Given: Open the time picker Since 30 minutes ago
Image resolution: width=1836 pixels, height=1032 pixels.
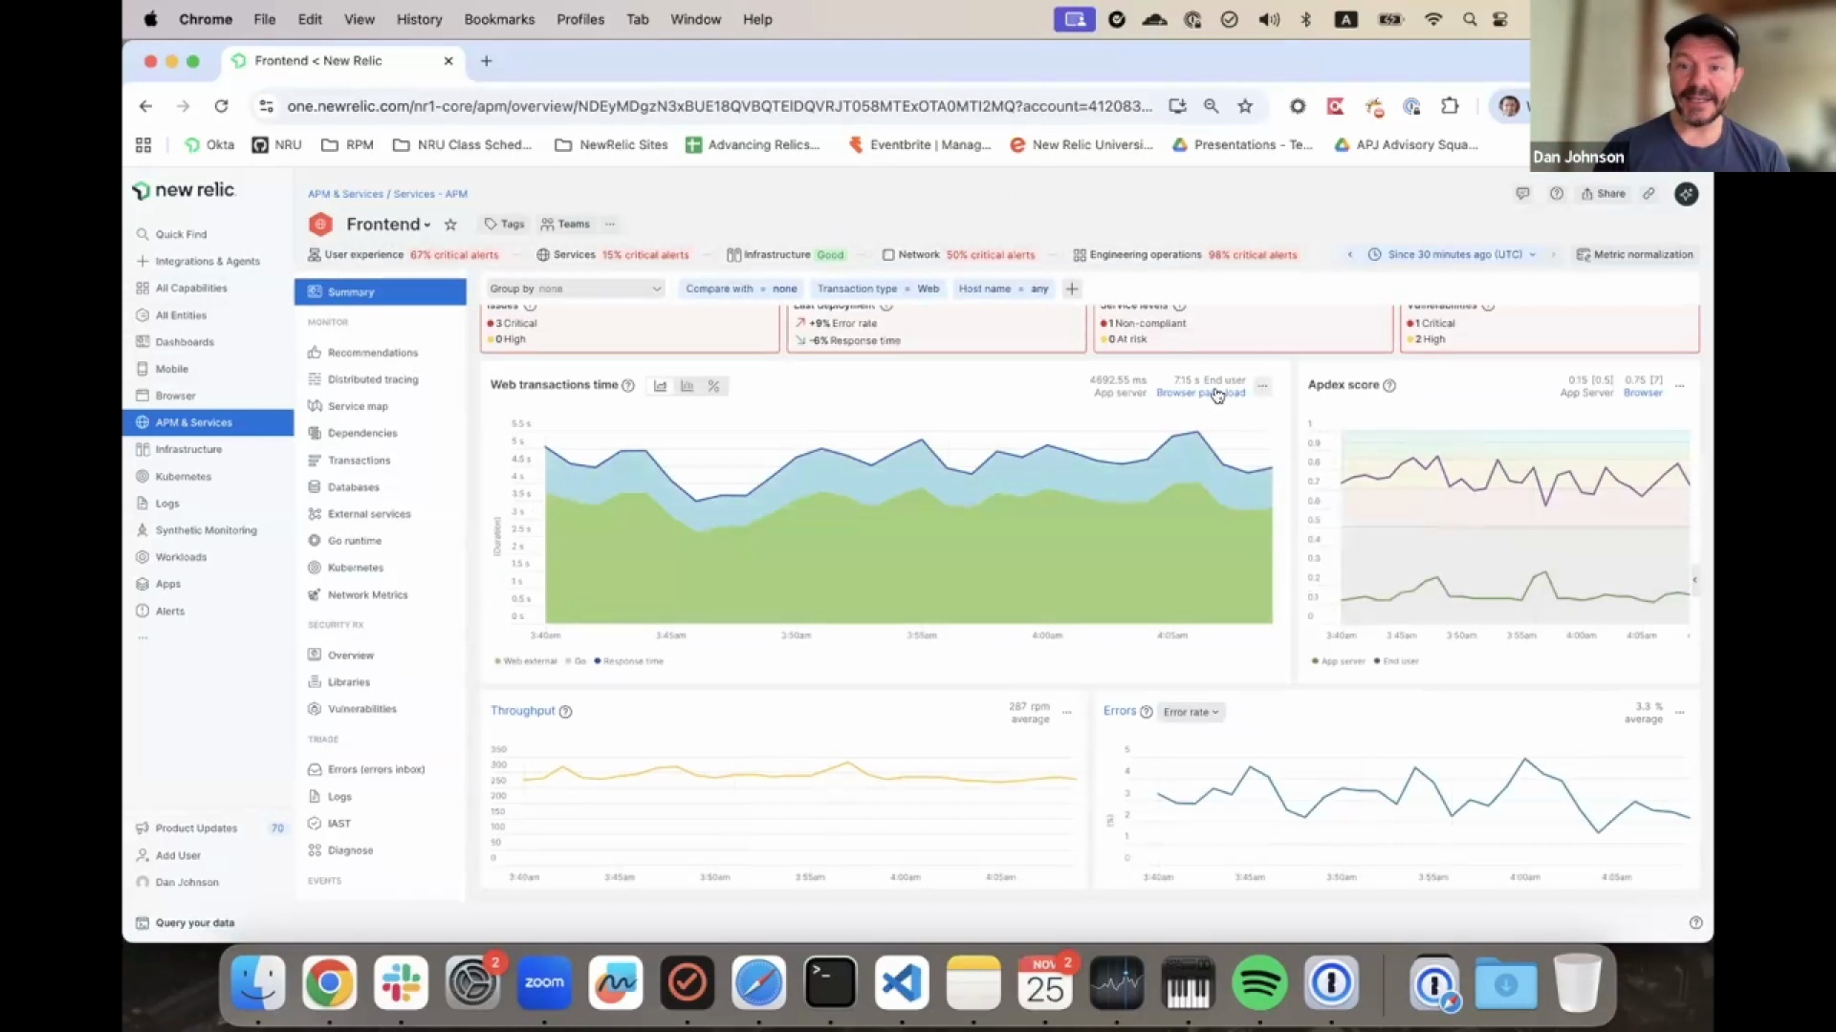Looking at the screenshot, I should (1453, 255).
